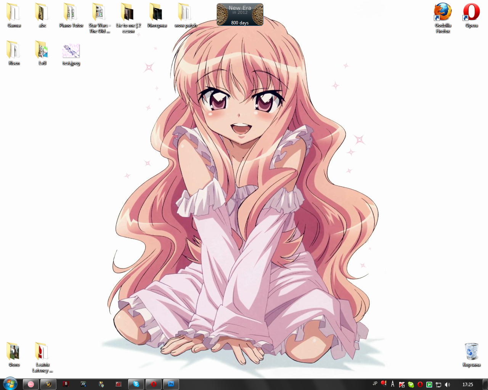Open the JP input language indicator
Image resolution: width=488 pixels, height=390 pixels.
click(x=375, y=384)
